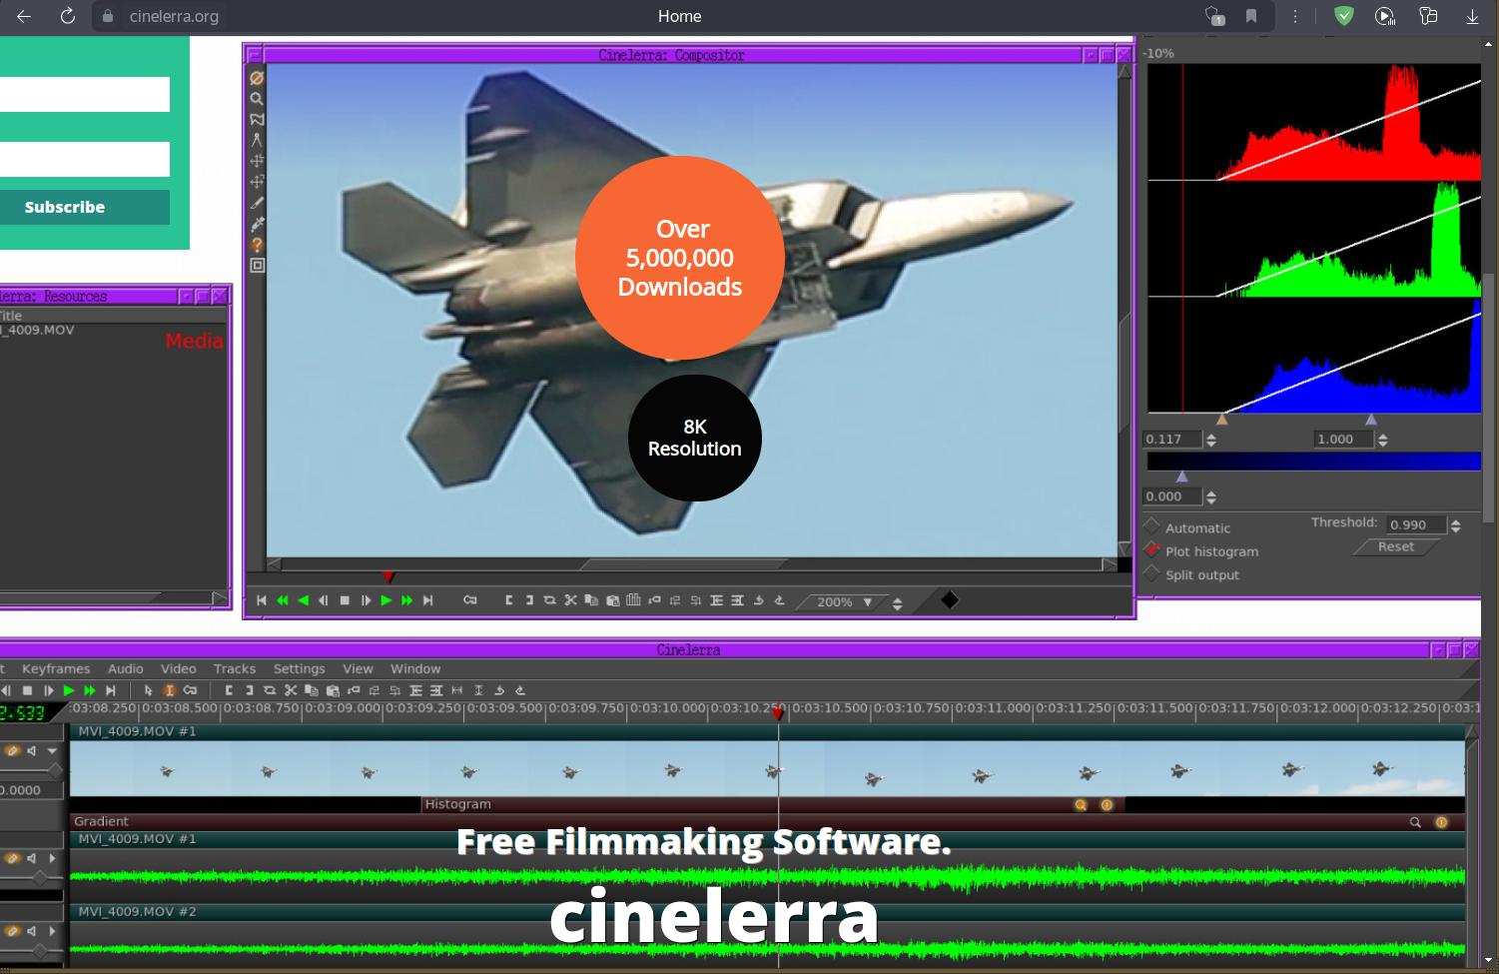Show controls for the Histogram plugin bar
Screen dimensions: 1499x974
pyautogui.click(x=1081, y=805)
